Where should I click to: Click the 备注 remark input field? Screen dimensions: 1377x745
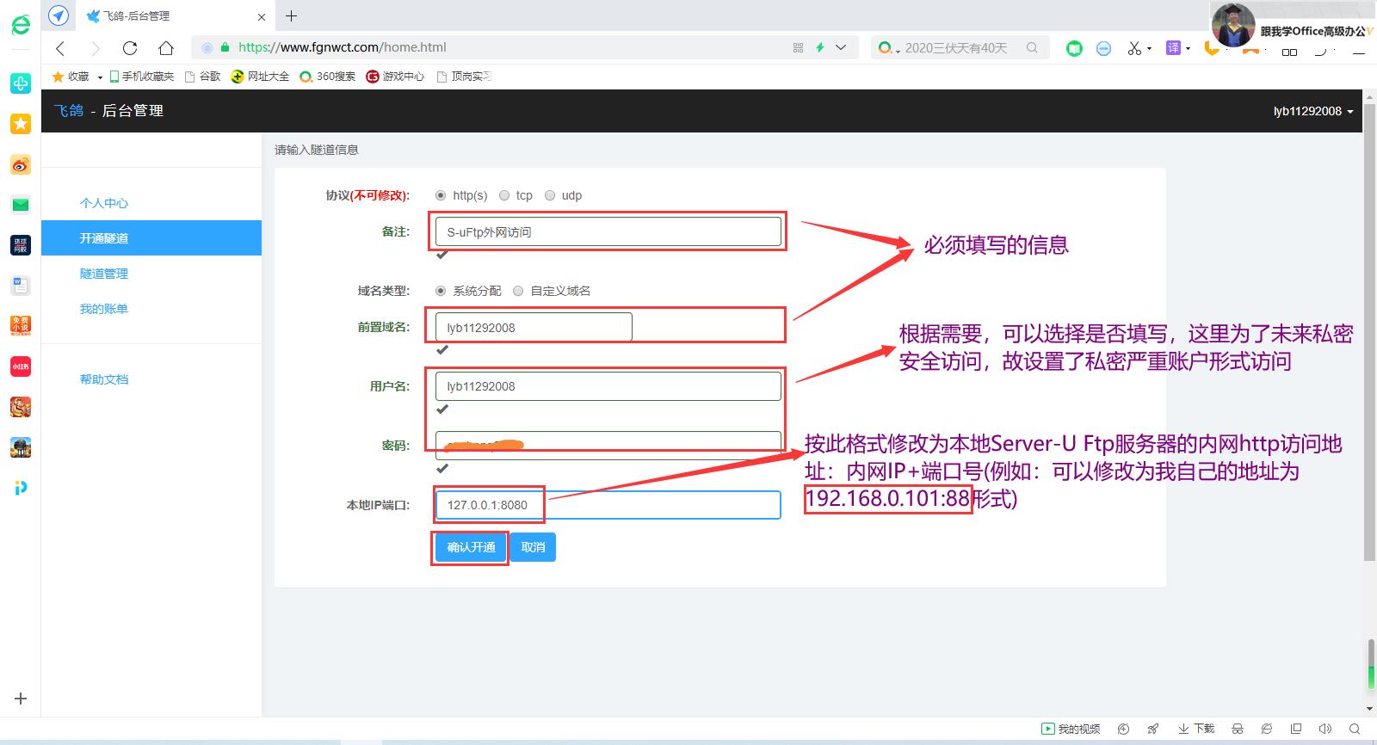pos(608,231)
